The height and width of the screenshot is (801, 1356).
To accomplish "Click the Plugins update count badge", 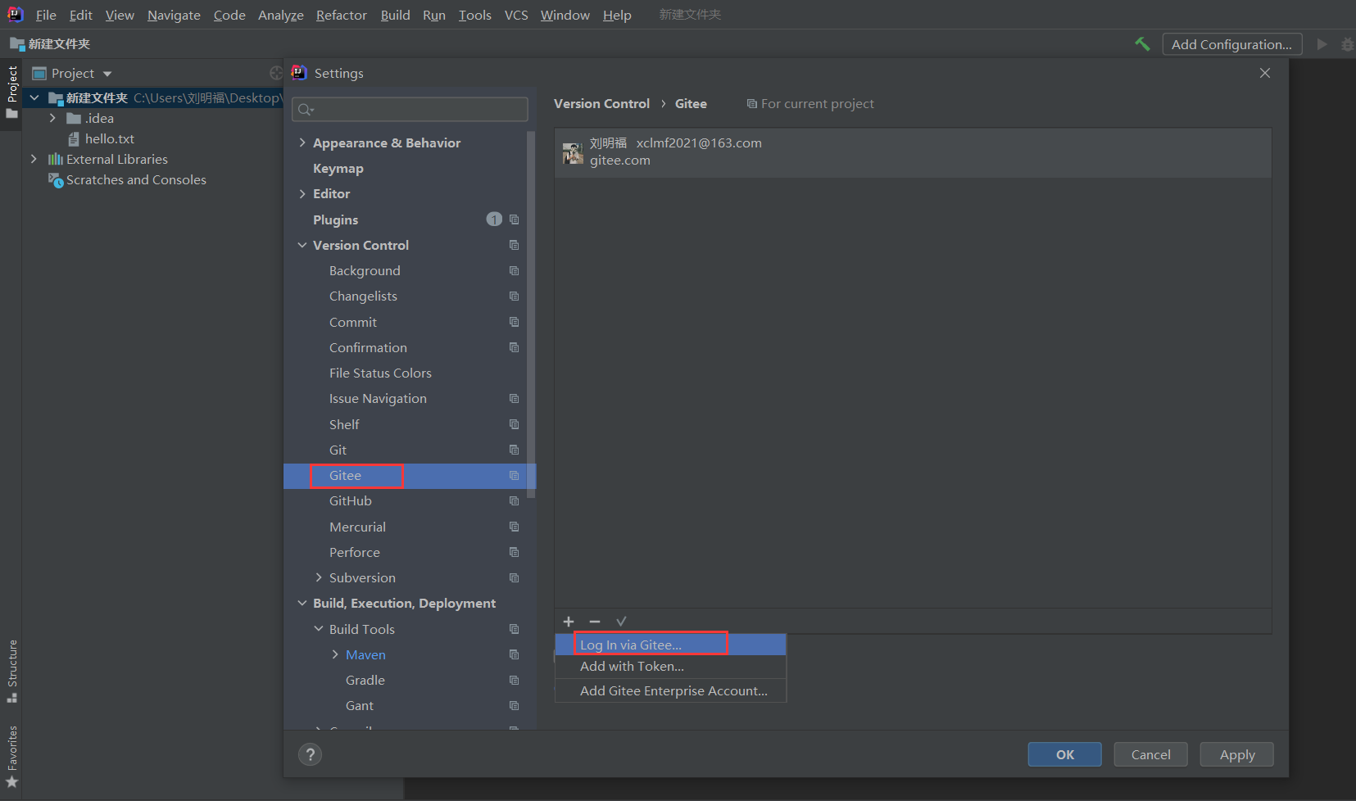I will [494, 219].
